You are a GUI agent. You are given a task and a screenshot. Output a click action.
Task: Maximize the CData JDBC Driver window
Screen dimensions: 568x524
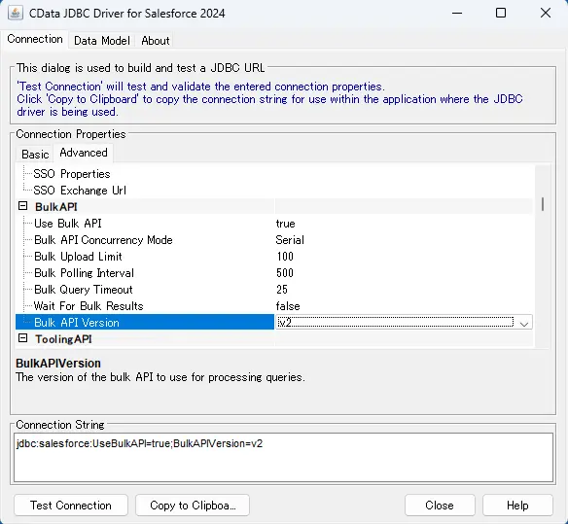501,13
